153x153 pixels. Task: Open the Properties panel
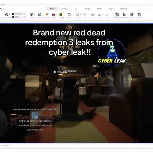tap(124, 14)
